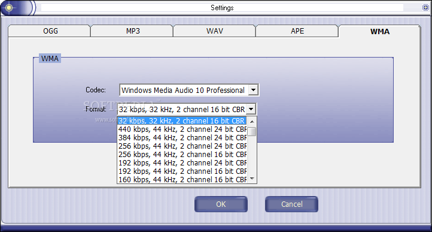432x232 pixels.
Task: Collapse the Format dropdown arrow
Action: click(251, 109)
